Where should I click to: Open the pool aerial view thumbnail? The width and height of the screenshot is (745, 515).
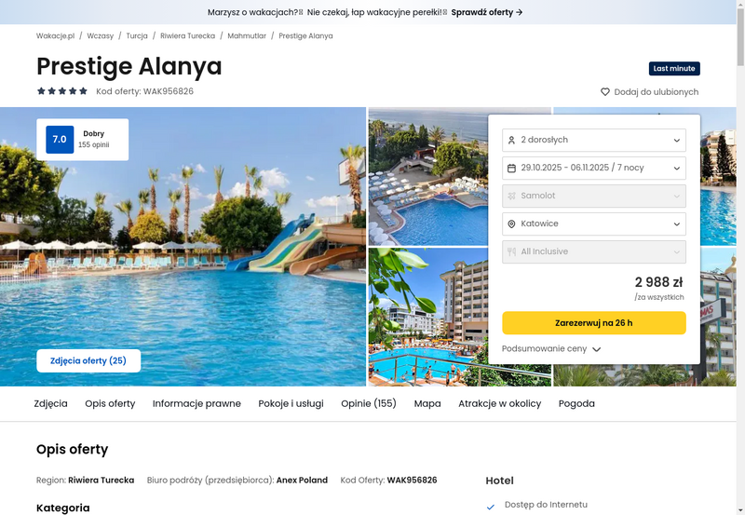(428, 177)
